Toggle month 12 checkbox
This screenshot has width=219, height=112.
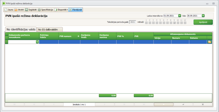[x=185, y=23]
